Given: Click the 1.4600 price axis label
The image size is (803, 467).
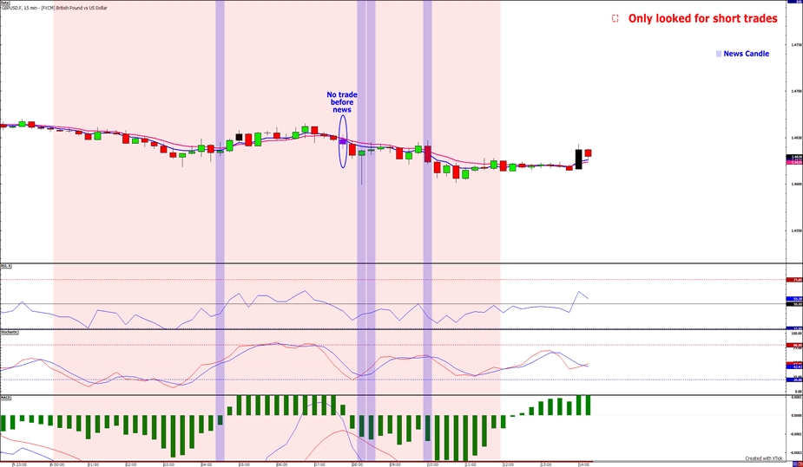Looking at the screenshot, I should pos(796,185).
